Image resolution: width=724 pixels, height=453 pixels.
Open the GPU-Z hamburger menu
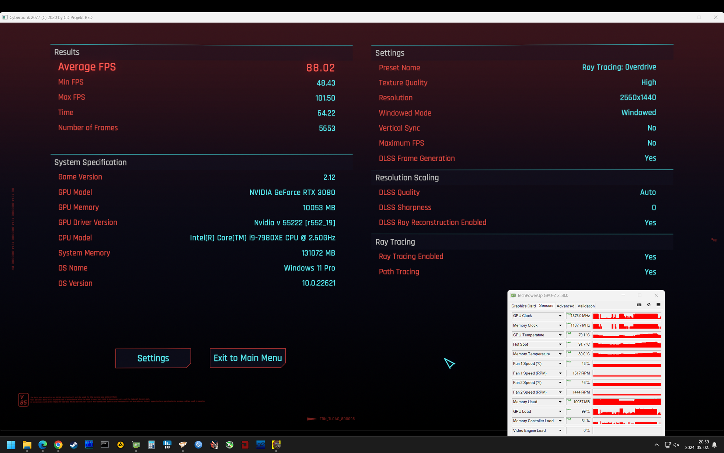coord(658,305)
